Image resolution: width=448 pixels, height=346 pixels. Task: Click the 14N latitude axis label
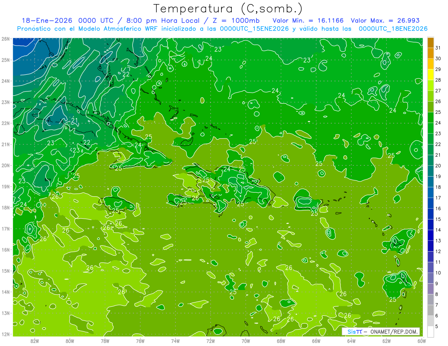[x=5, y=292]
